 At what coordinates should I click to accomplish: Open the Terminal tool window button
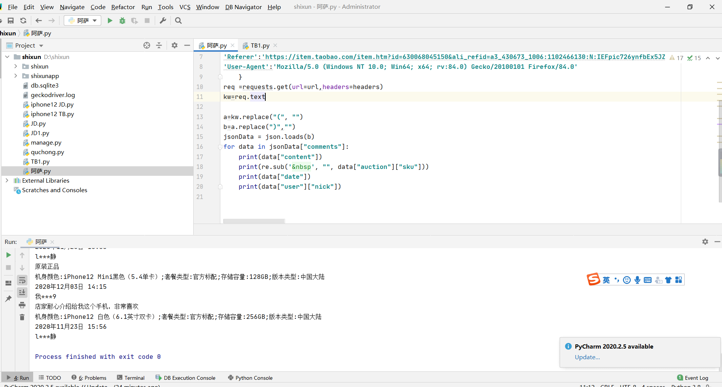point(131,377)
